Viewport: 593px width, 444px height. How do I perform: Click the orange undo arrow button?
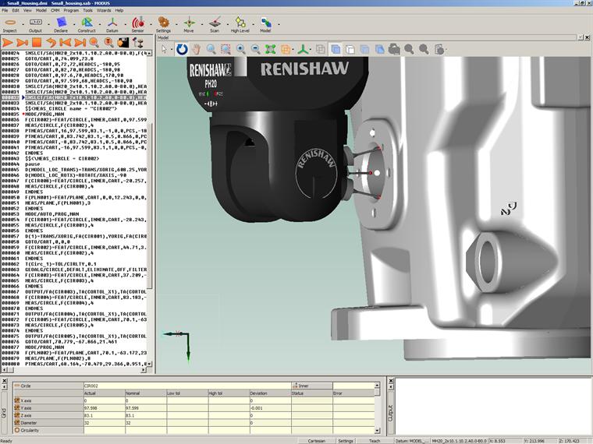click(x=51, y=43)
